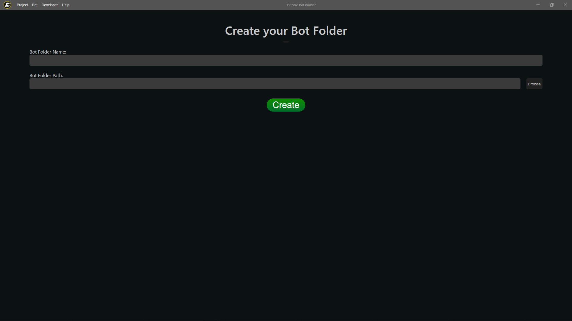This screenshot has width=572, height=321.
Task: Open the Developer menu
Action: [x=50, y=5]
